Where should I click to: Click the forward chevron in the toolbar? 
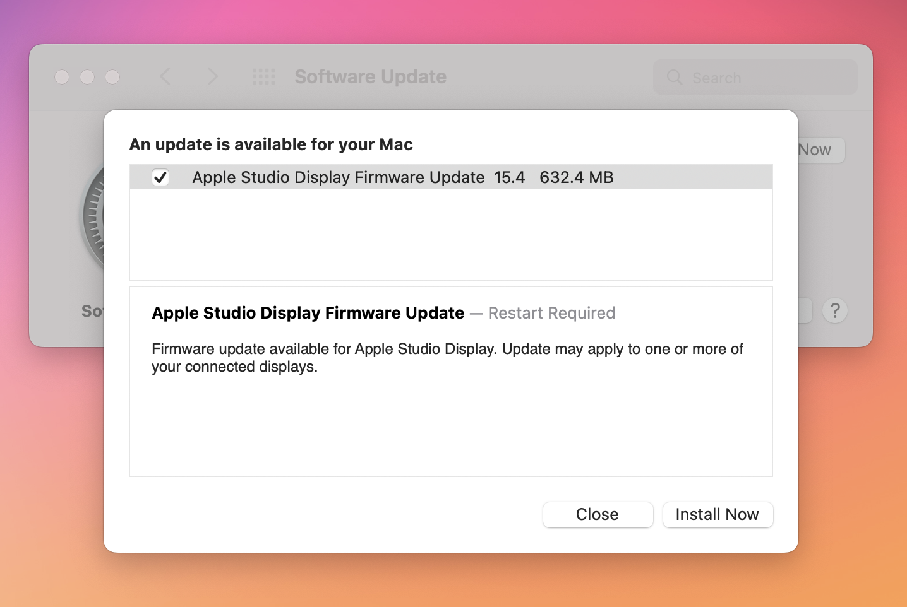coord(212,77)
